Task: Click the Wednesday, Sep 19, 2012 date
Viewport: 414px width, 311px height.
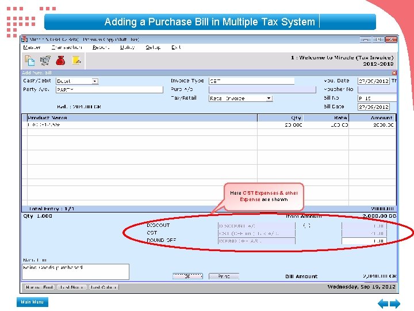Action: click(362, 287)
